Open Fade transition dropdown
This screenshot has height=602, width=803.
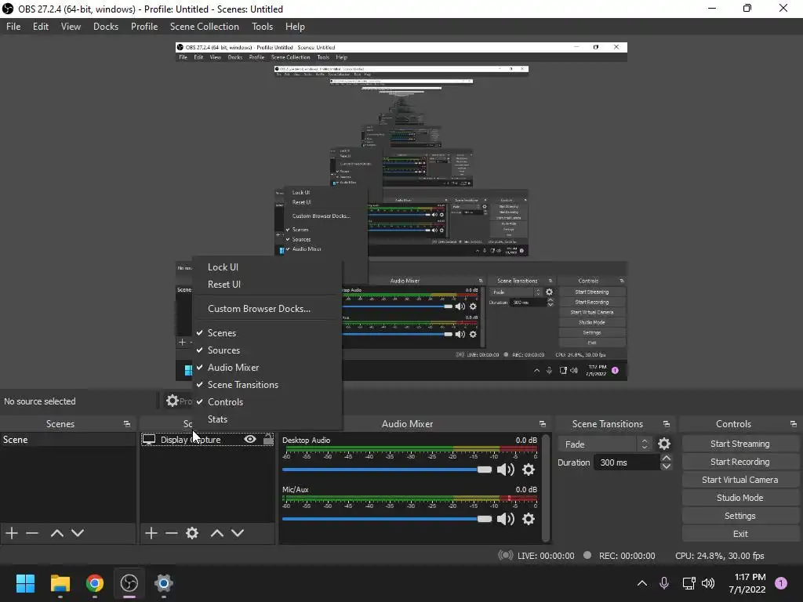click(x=605, y=444)
